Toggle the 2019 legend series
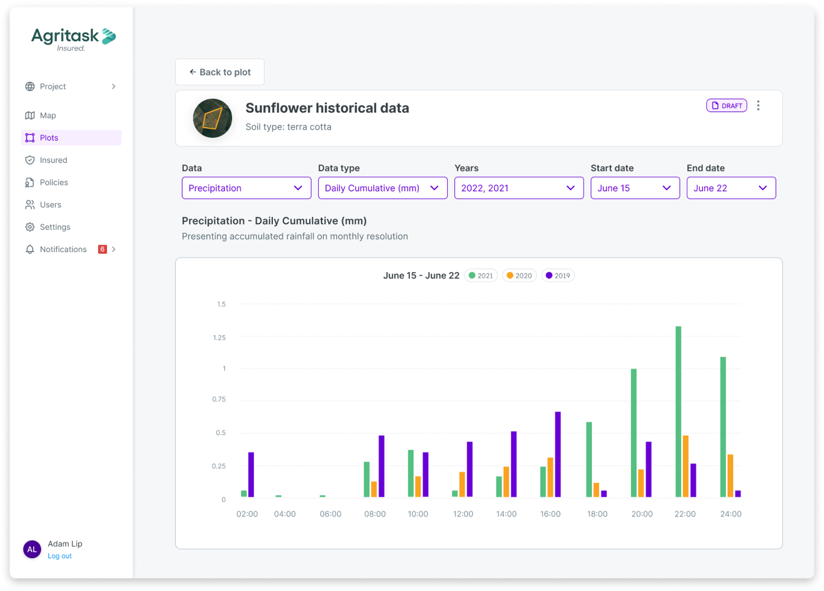Image resolution: width=824 pixels, height=591 pixels. pos(557,276)
